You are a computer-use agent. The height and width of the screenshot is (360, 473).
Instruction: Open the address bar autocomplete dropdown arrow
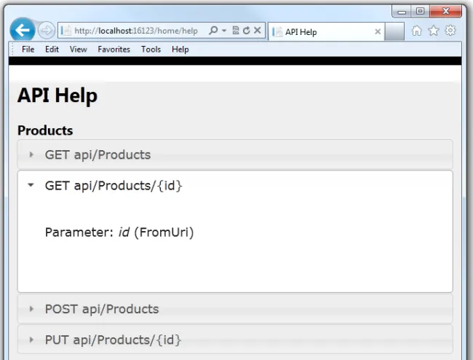pos(224,31)
